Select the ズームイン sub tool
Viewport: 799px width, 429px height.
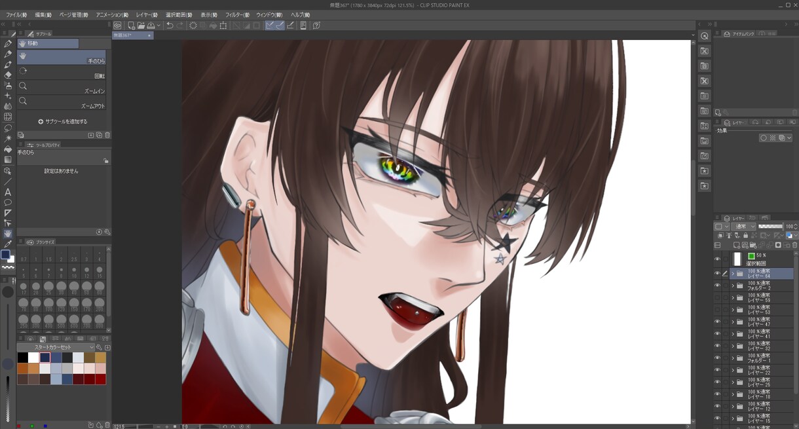61,86
